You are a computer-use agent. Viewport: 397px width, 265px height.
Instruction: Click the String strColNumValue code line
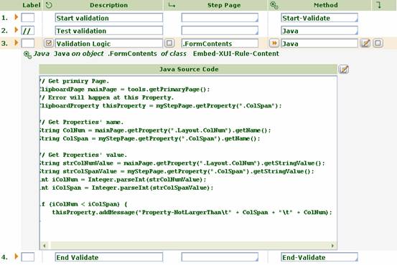(x=182, y=163)
